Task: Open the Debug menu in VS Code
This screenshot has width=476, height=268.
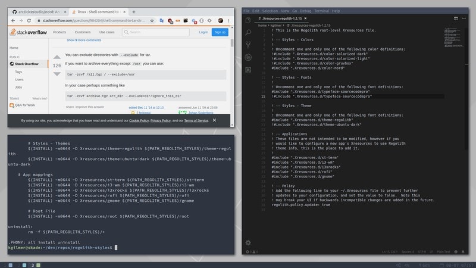Action: click(x=305, y=11)
